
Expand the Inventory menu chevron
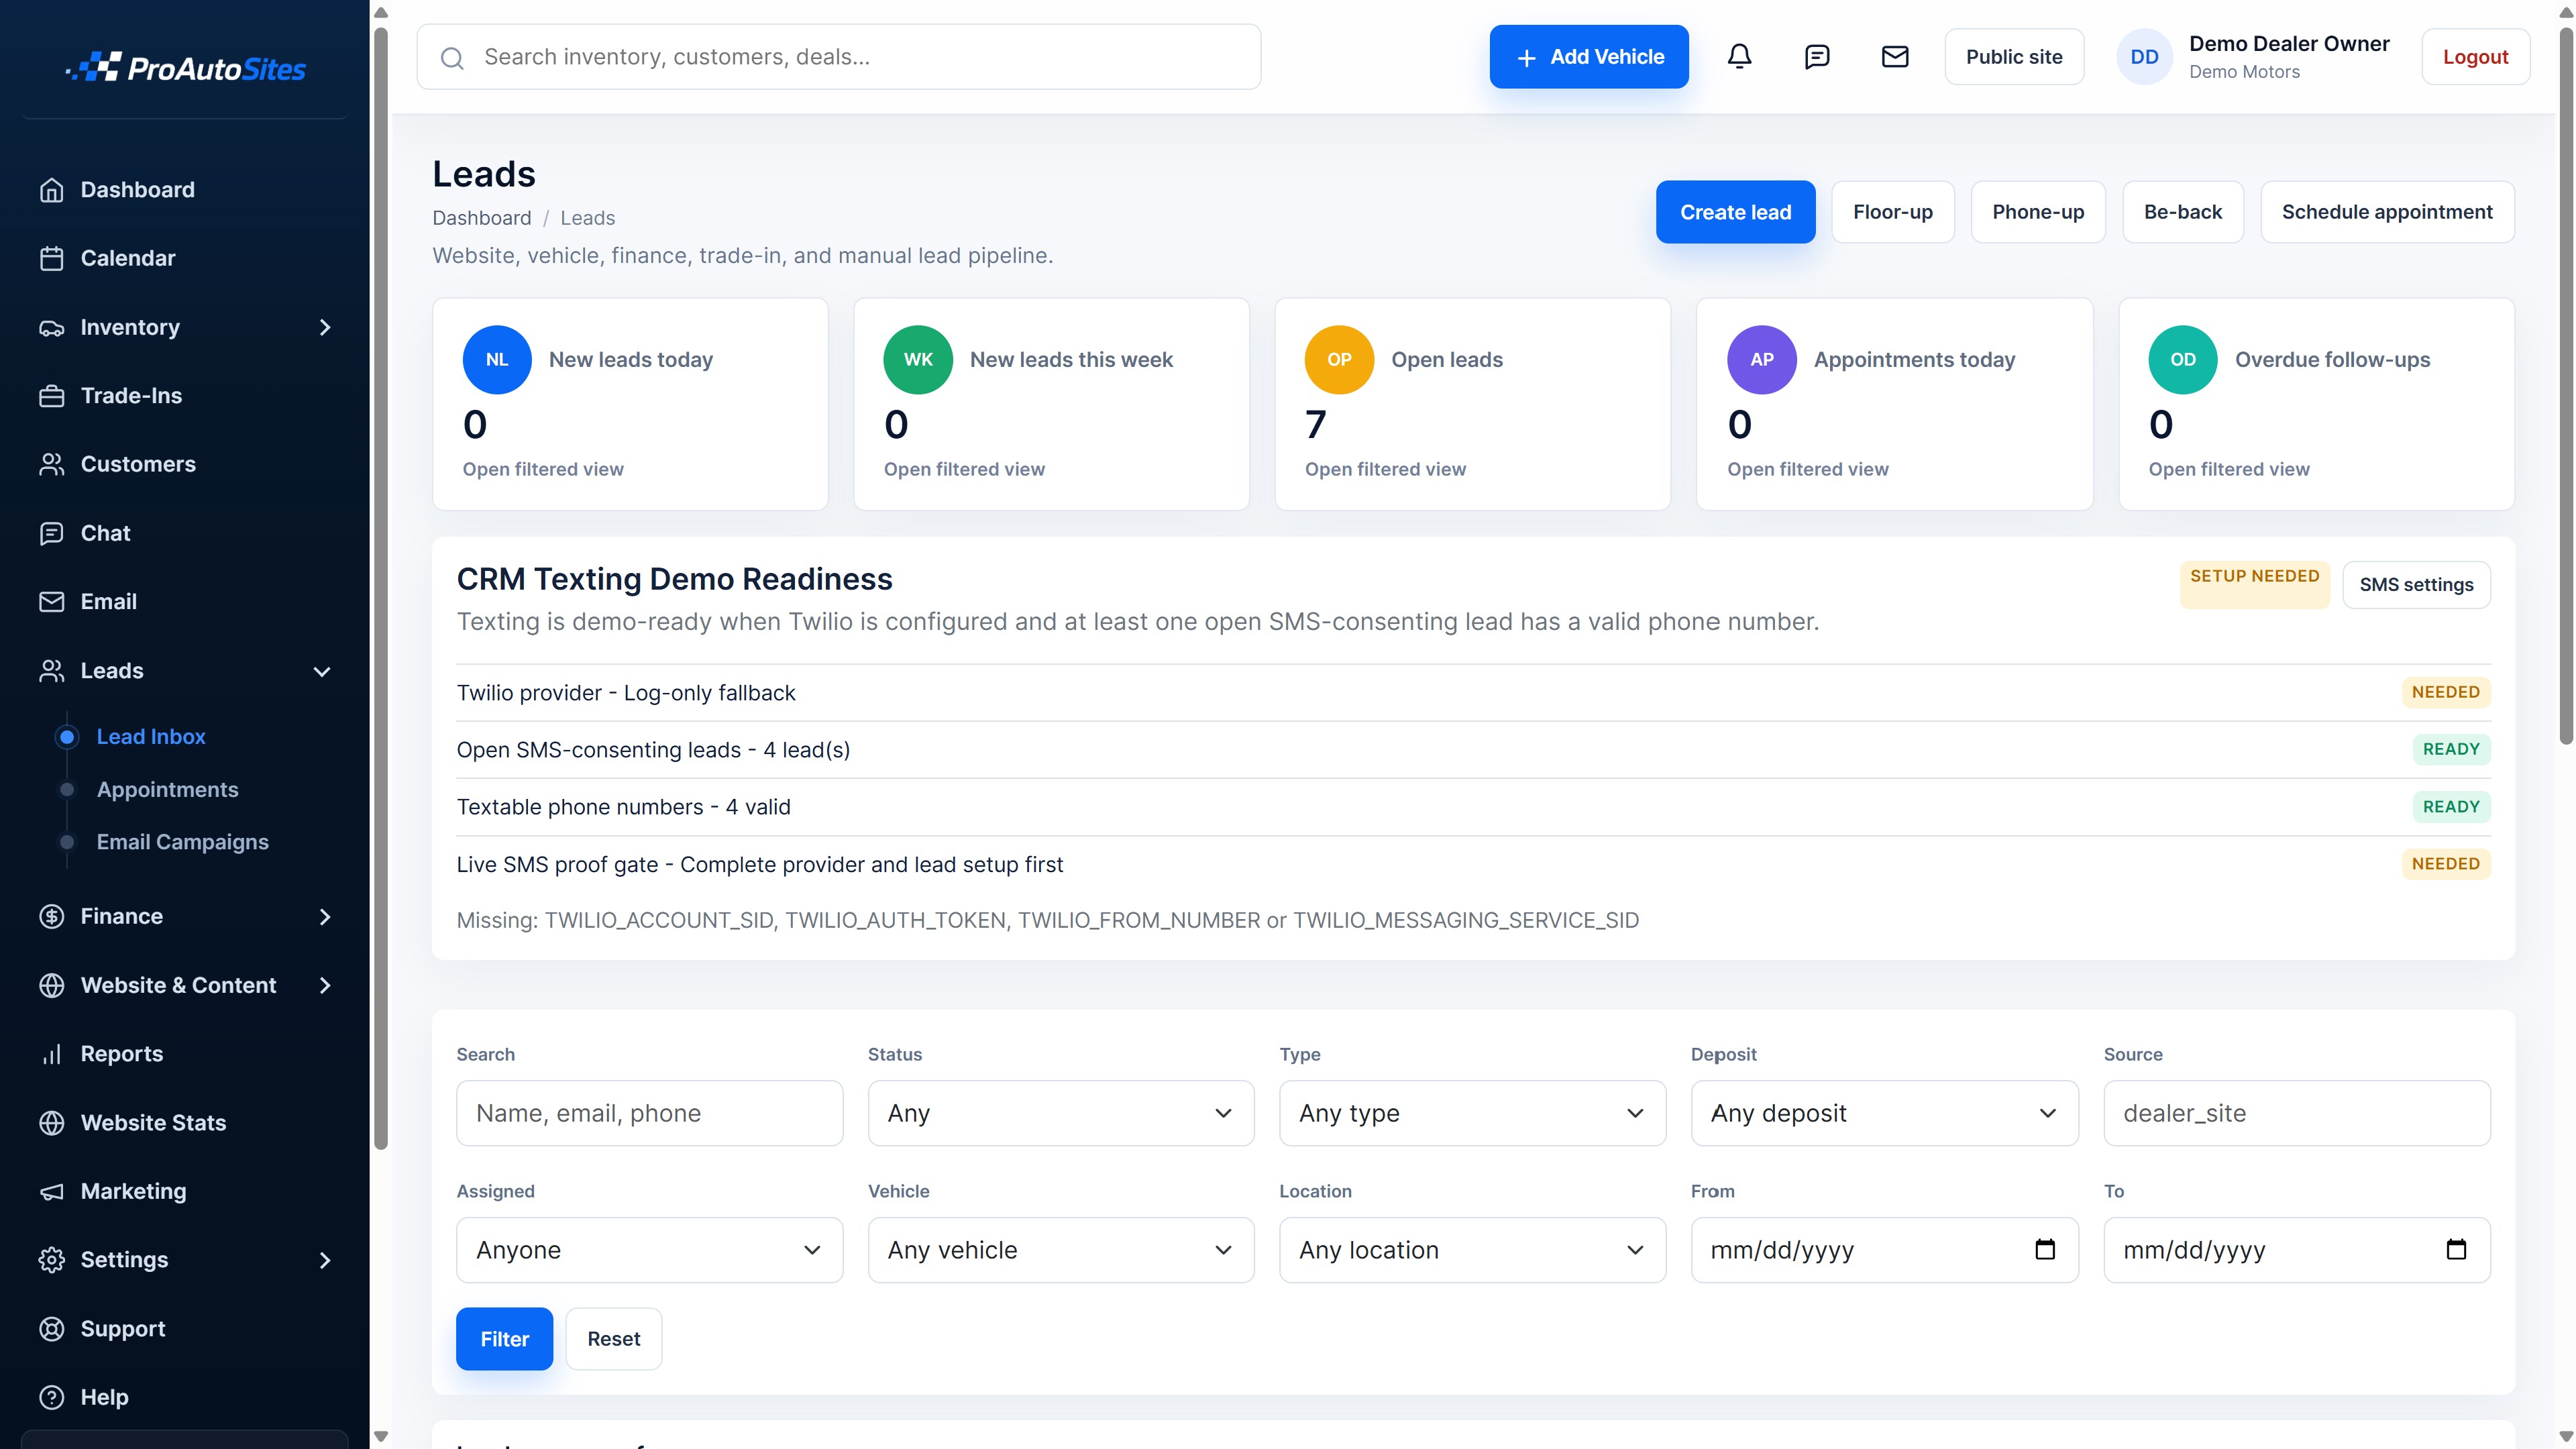(324, 327)
